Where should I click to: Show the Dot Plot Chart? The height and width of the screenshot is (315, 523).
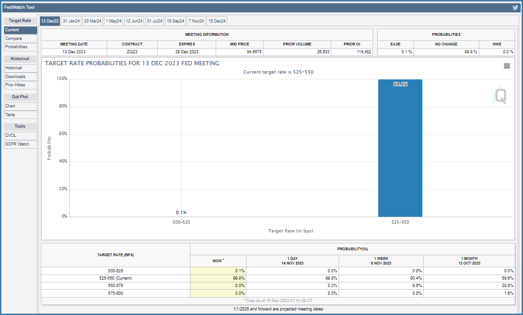[x=20, y=106]
